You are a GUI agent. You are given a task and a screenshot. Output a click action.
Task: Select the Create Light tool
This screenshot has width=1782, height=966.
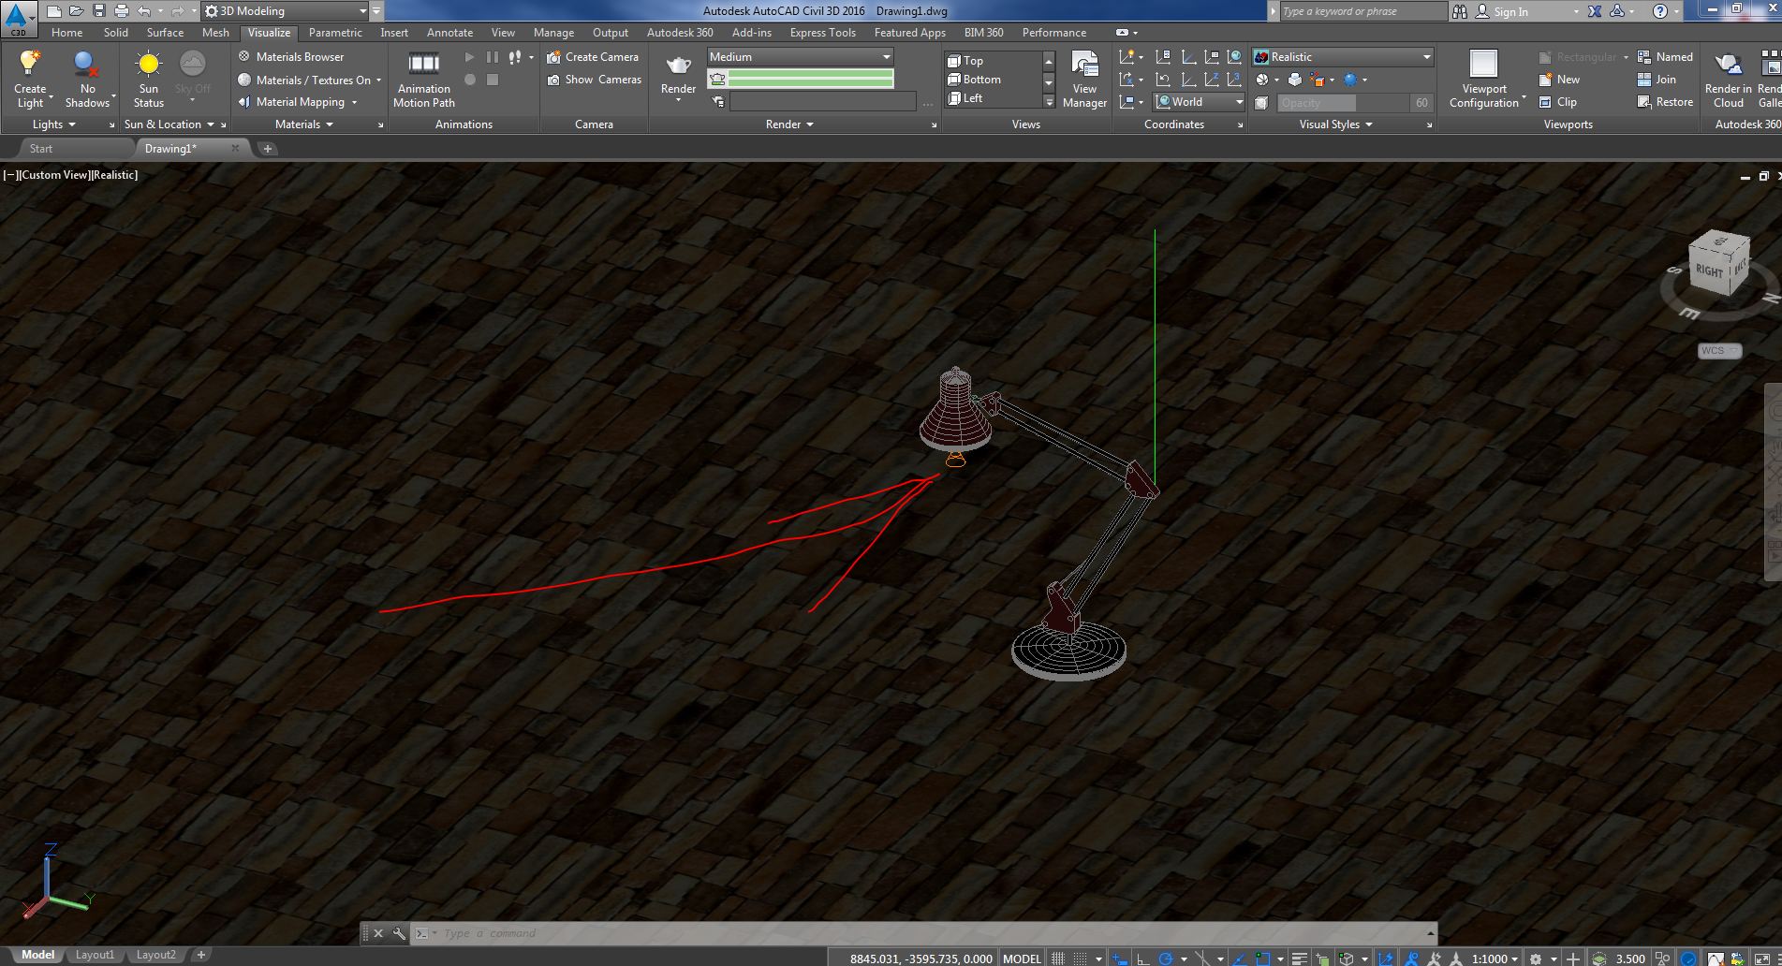(x=30, y=78)
